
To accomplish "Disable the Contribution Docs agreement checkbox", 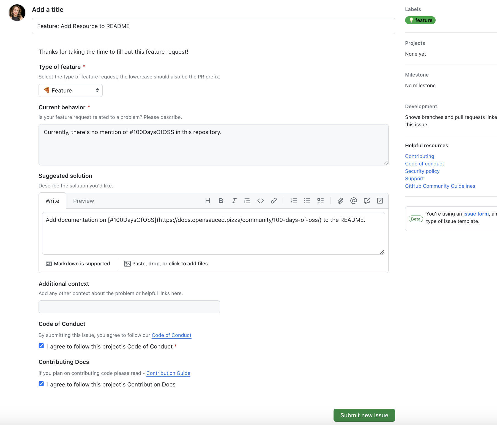I will (x=41, y=383).
